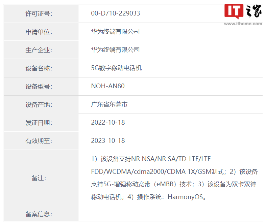This screenshot has width=266, height=224.
Task: Select the 广东省东莞市 origin value
Action: pos(109,104)
